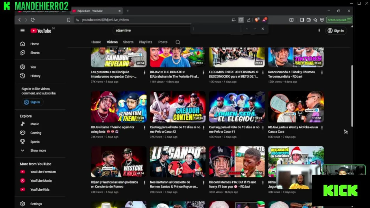Viewport: 370px width, 208px height.
Task: Open the Posts tab
Action: [163, 42]
